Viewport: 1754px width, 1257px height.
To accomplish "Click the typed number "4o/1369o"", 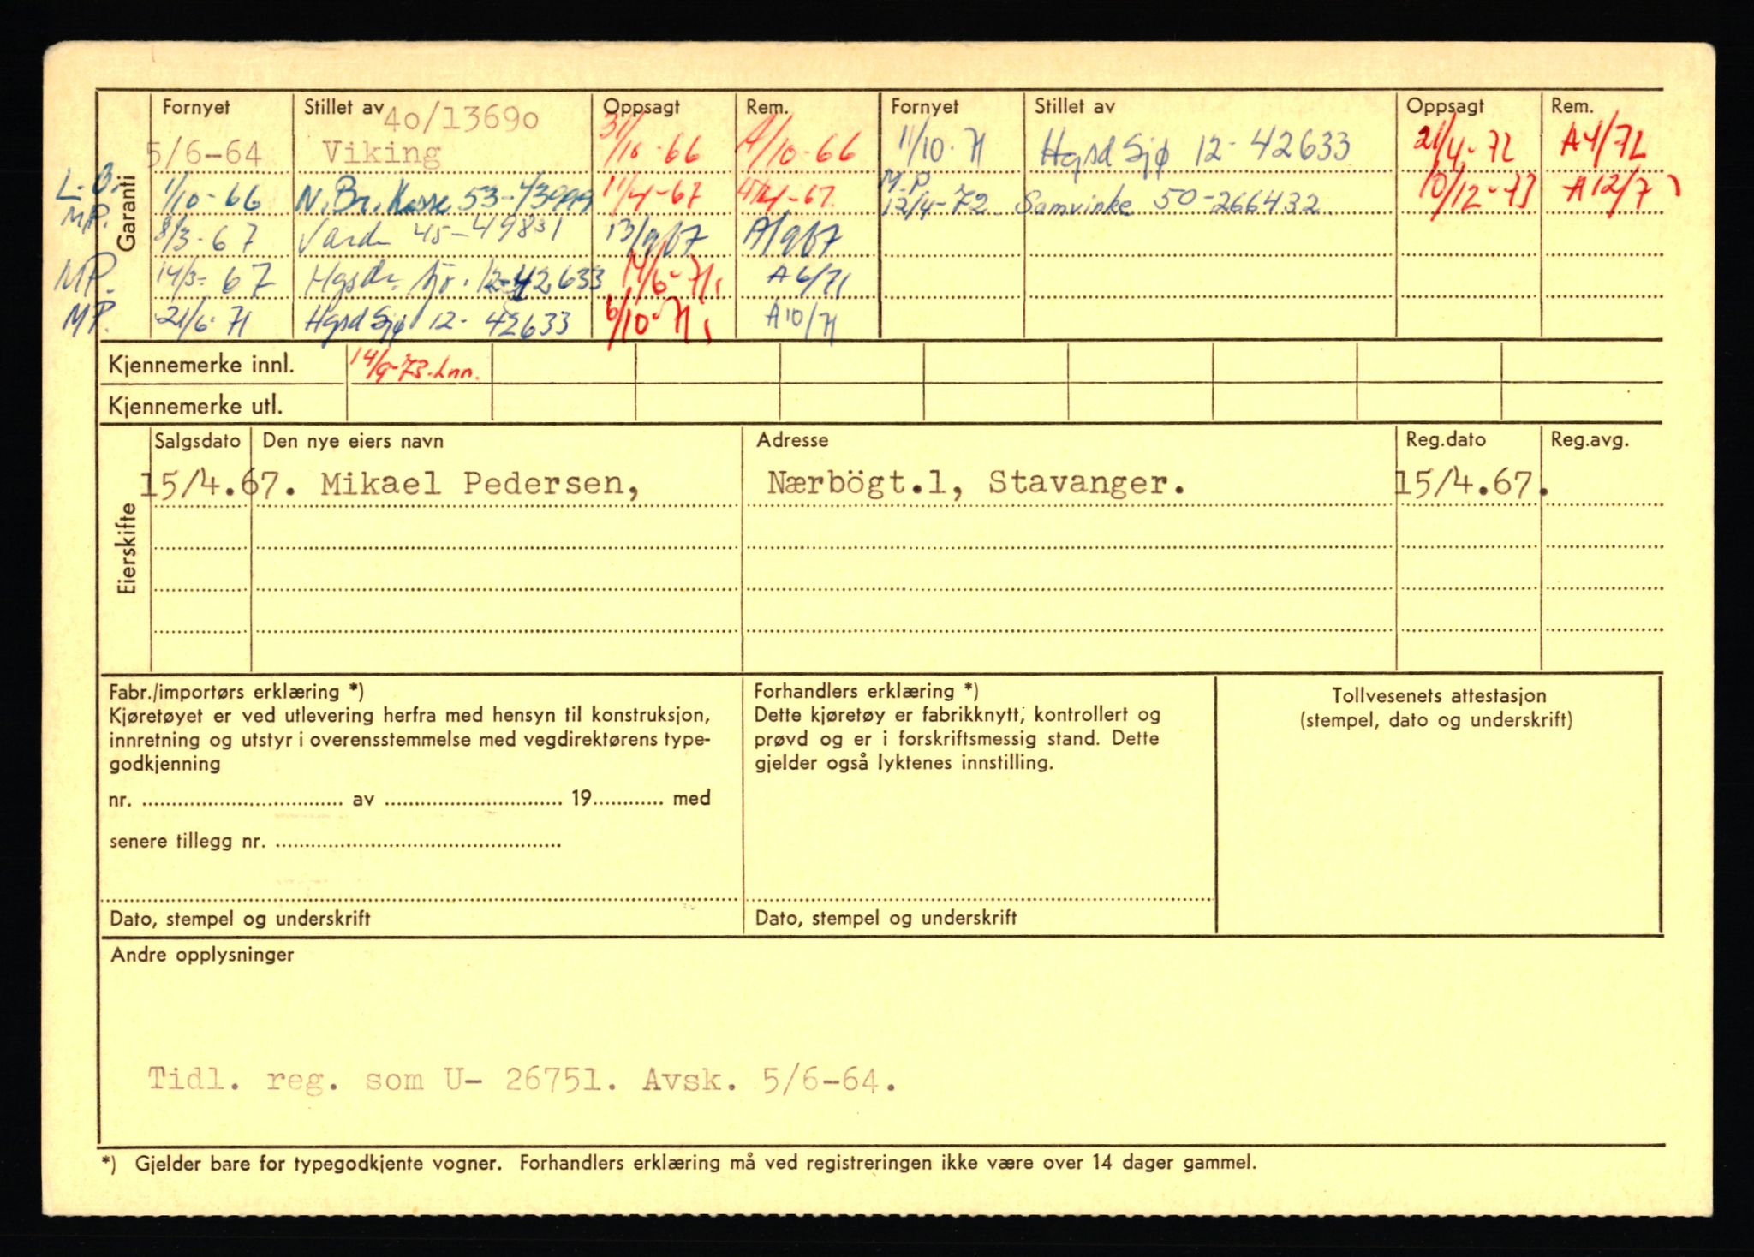I will 462,119.
